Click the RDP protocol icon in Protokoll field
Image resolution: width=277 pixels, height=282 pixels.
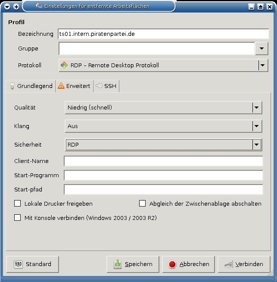[x=64, y=66]
